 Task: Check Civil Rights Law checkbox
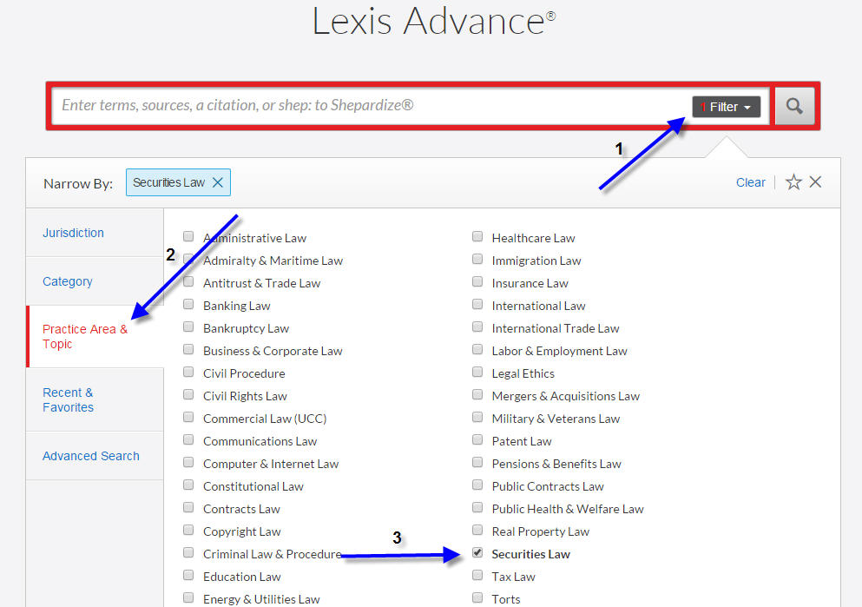[188, 394]
